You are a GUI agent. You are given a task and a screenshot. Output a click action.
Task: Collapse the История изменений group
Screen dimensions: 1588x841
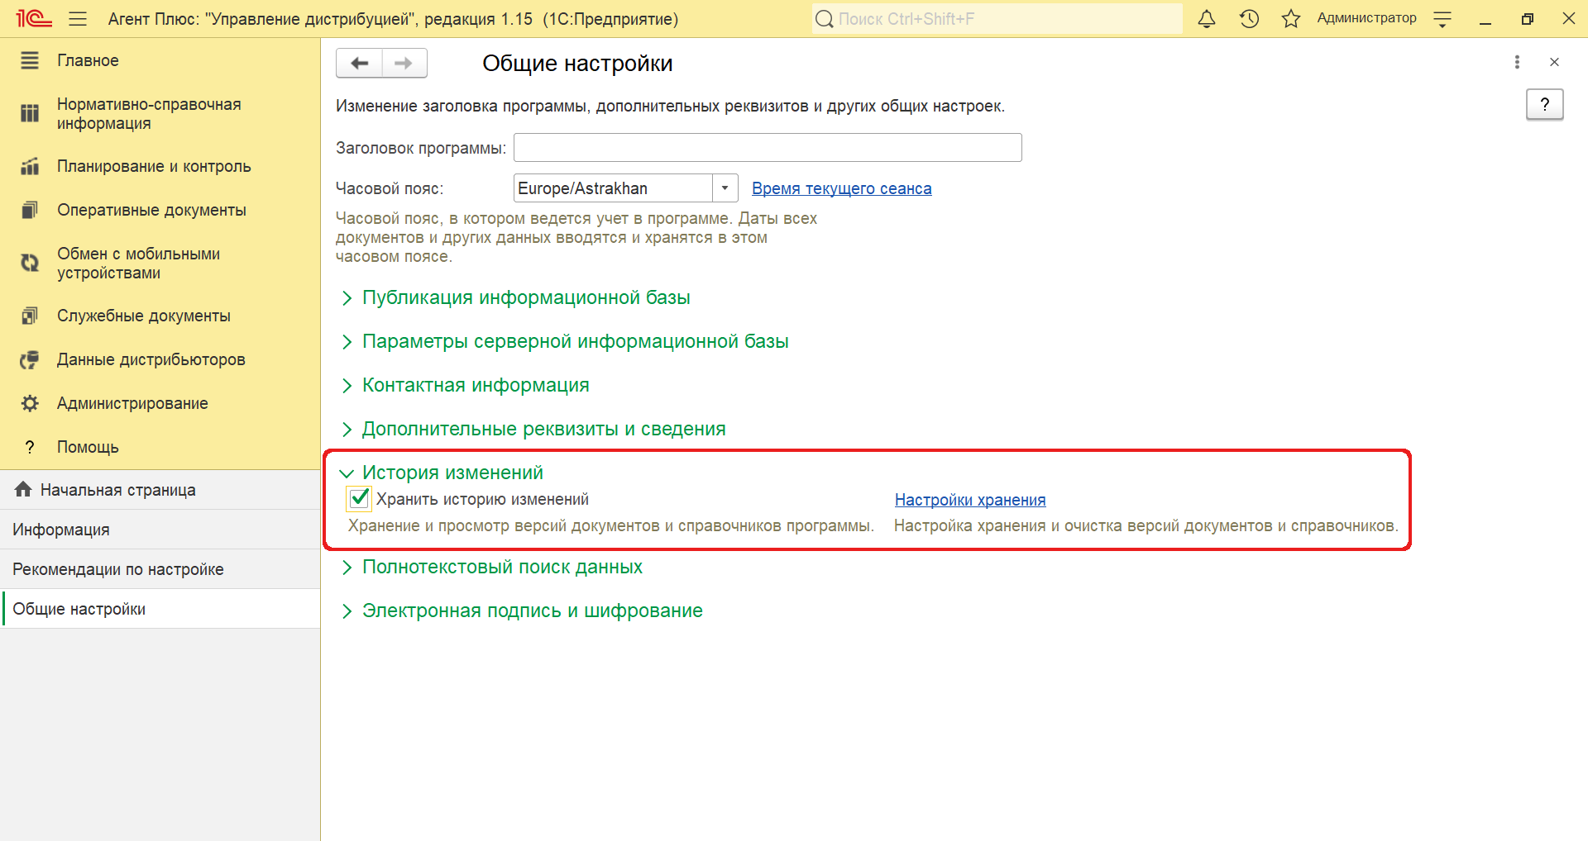[442, 473]
